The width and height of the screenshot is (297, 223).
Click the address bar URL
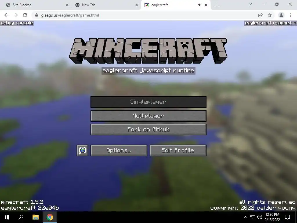point(70,15)
